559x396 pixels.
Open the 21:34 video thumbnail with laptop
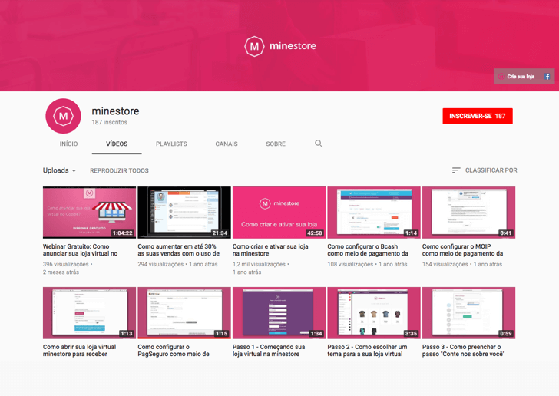click(184, 213)
